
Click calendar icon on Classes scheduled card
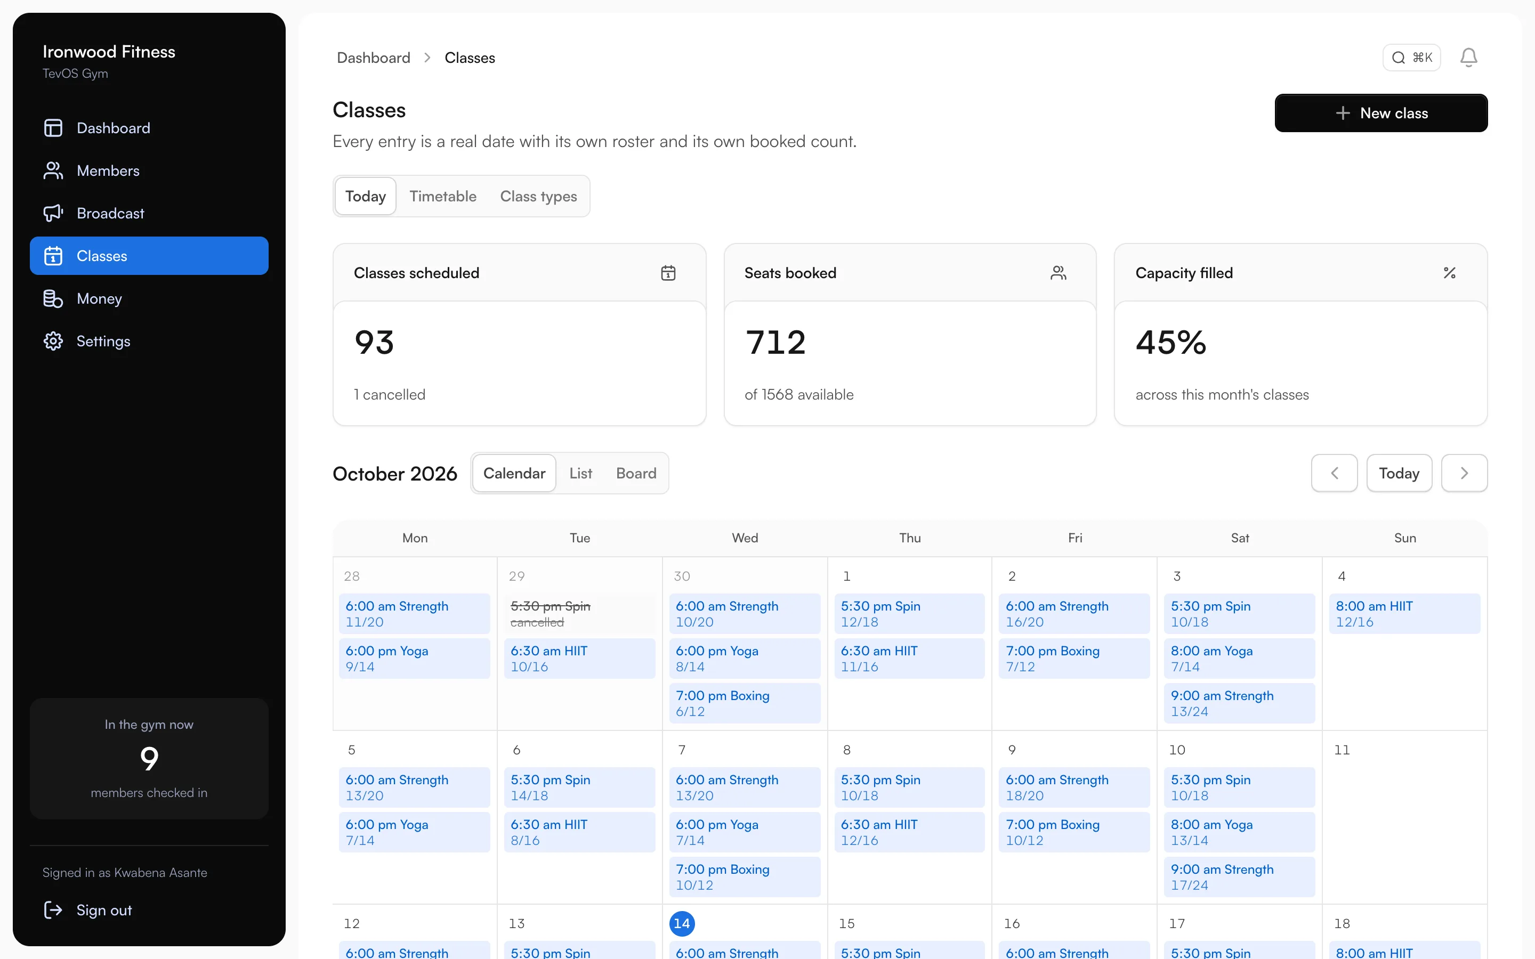pos(668,273)
